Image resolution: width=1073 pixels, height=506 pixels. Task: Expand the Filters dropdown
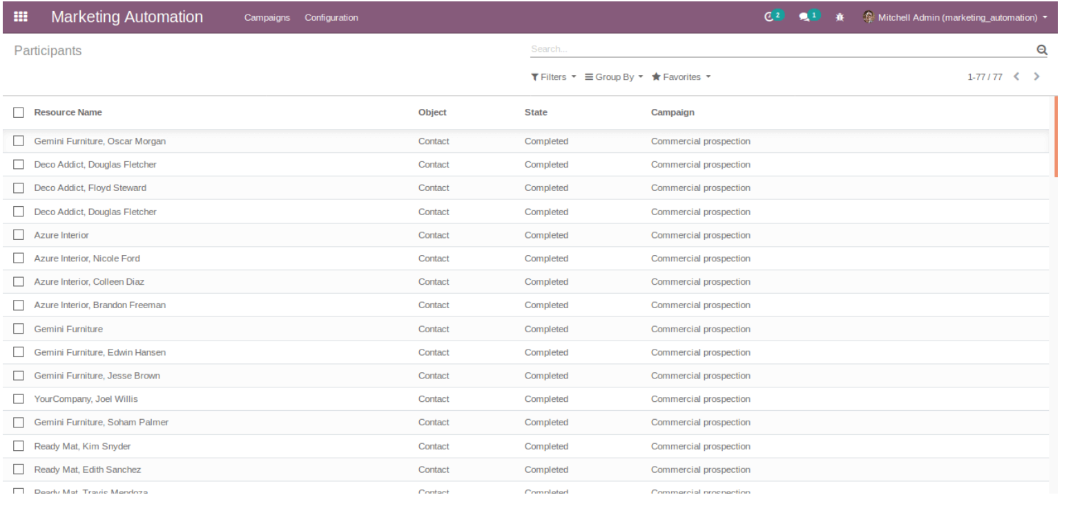tap(553, 77)
